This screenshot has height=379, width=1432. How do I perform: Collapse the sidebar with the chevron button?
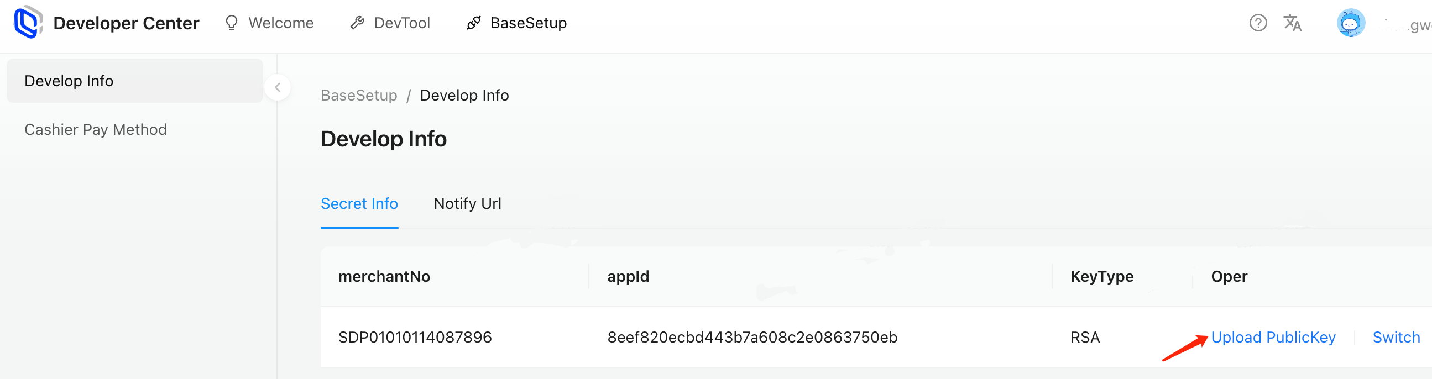click(x=278, y=87)
